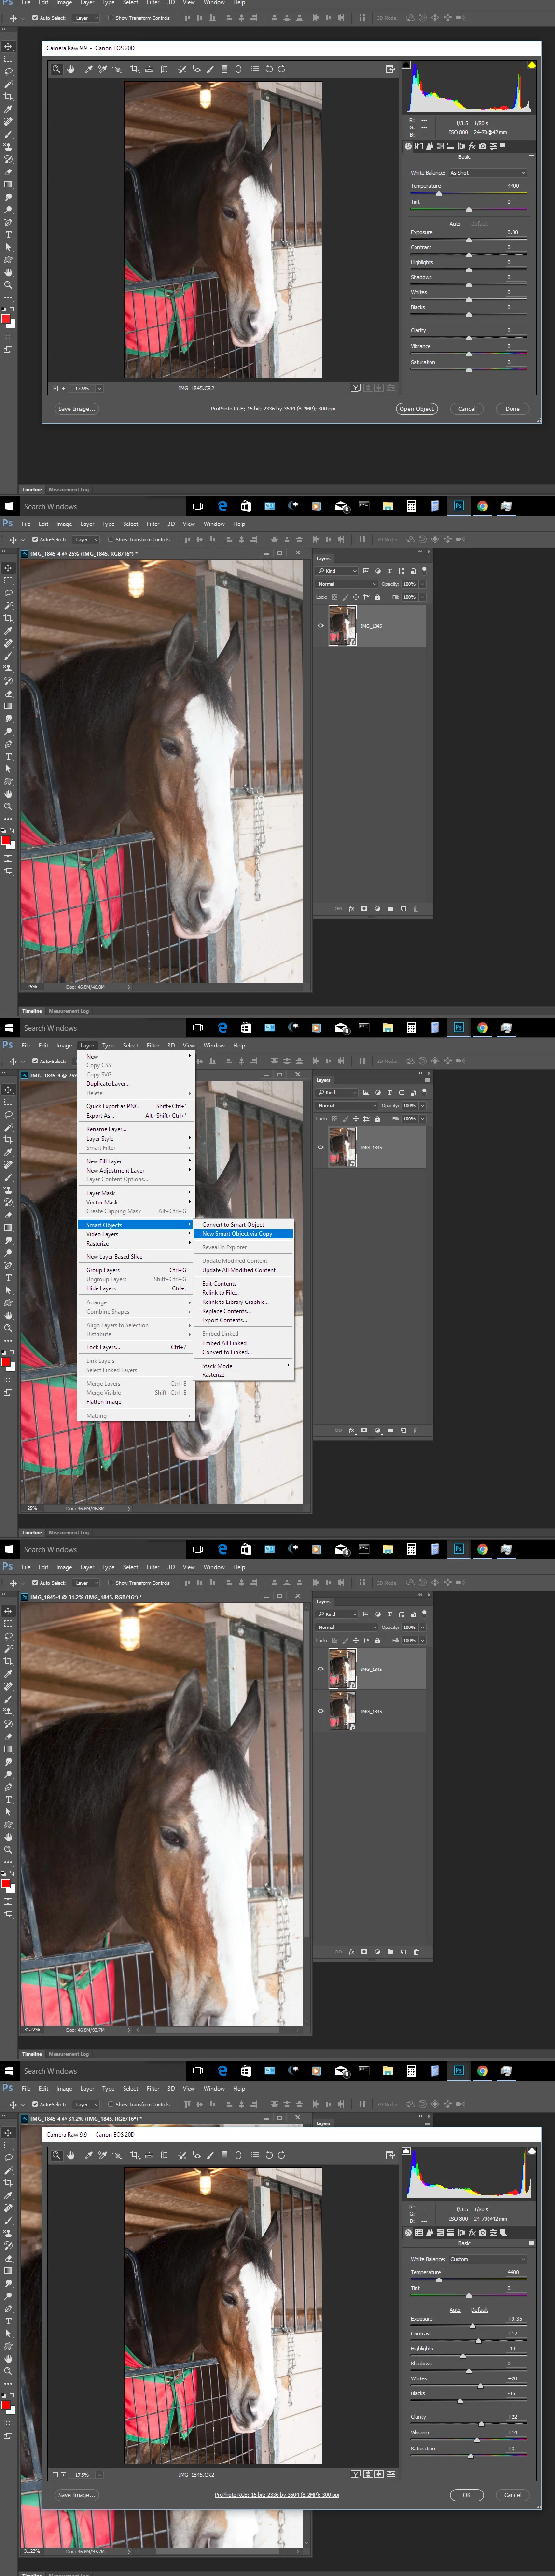555x2576 pixels.
Task: Click Default link in dialog with Exposure +0.35
Action: [480, 2310]
